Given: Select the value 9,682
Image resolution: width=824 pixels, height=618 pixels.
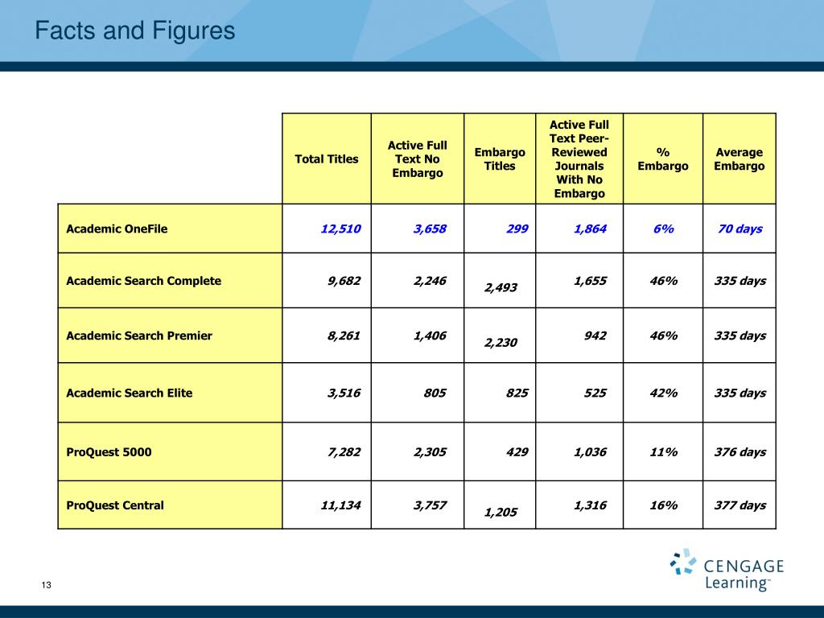Looking at the screenshot, I should coord(344,281).
